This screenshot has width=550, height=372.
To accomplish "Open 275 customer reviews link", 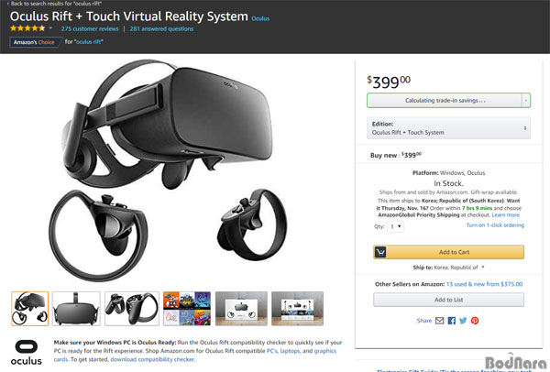I will 90,28.
